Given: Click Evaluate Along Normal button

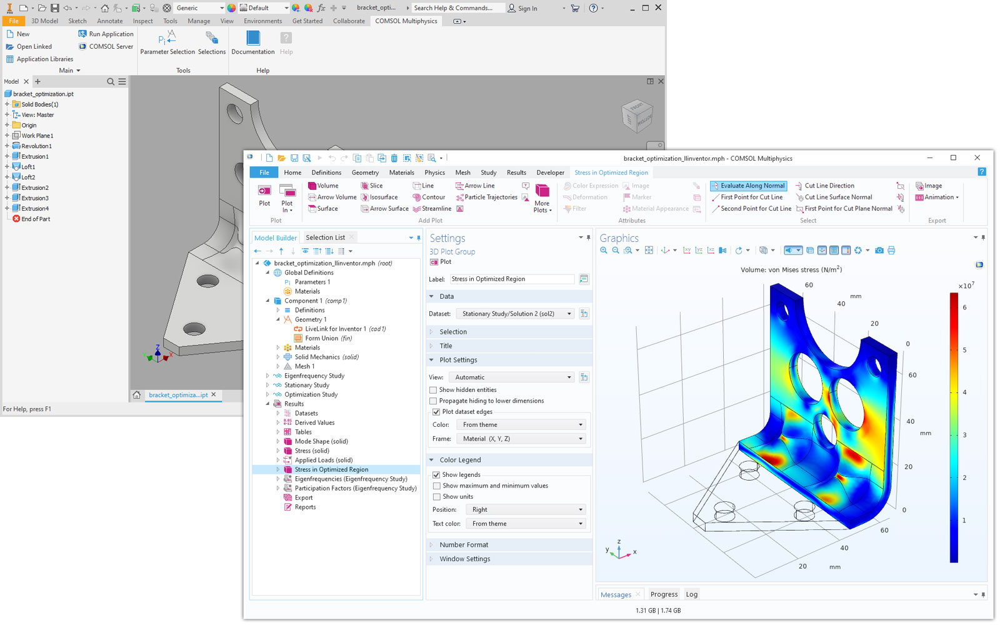Looking at the screenshot, I should [747, 186].
